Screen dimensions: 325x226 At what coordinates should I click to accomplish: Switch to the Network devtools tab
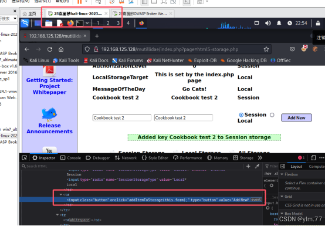click(x=126, y=158)
